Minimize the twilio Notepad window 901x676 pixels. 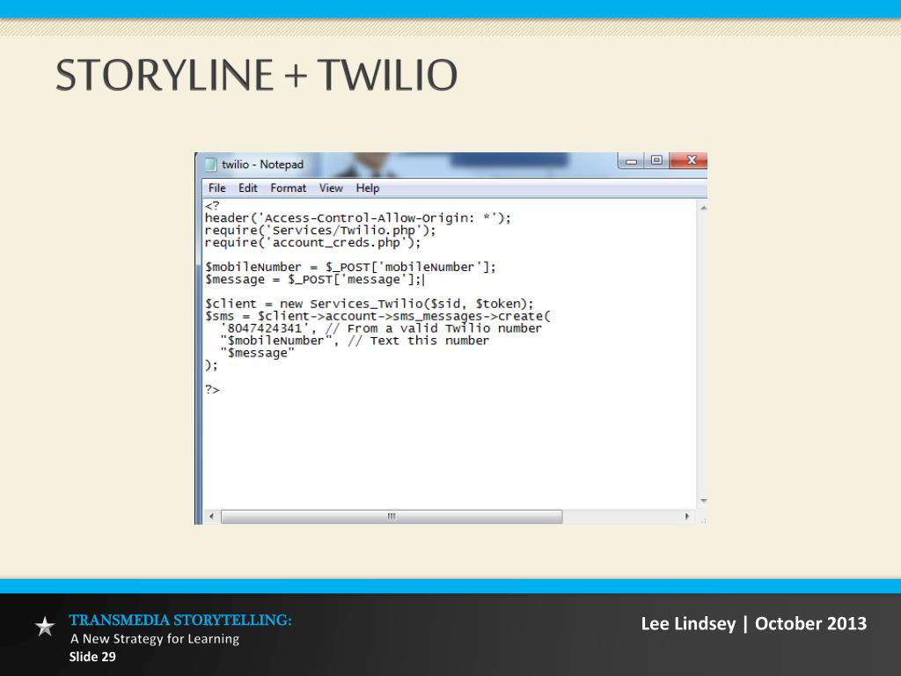(631, 160)
